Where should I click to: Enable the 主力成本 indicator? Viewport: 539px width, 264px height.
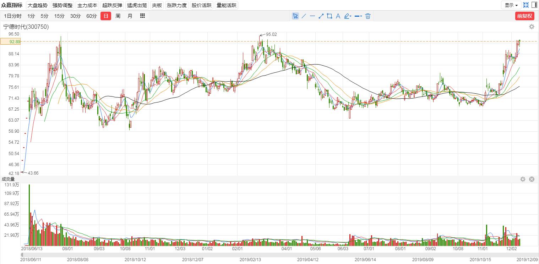point(87,5)
